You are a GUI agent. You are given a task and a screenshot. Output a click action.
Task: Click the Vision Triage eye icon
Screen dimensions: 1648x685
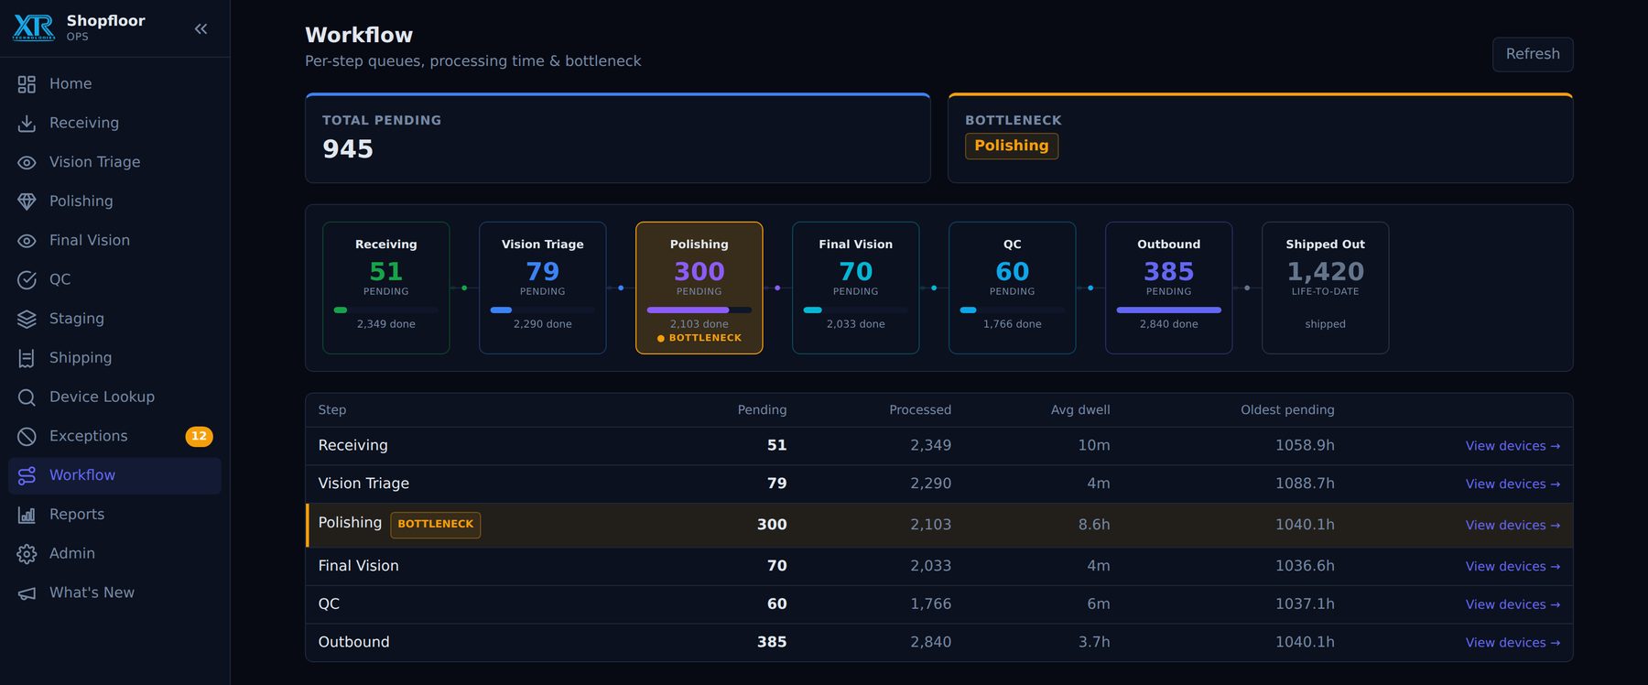(x=27, y=162)
